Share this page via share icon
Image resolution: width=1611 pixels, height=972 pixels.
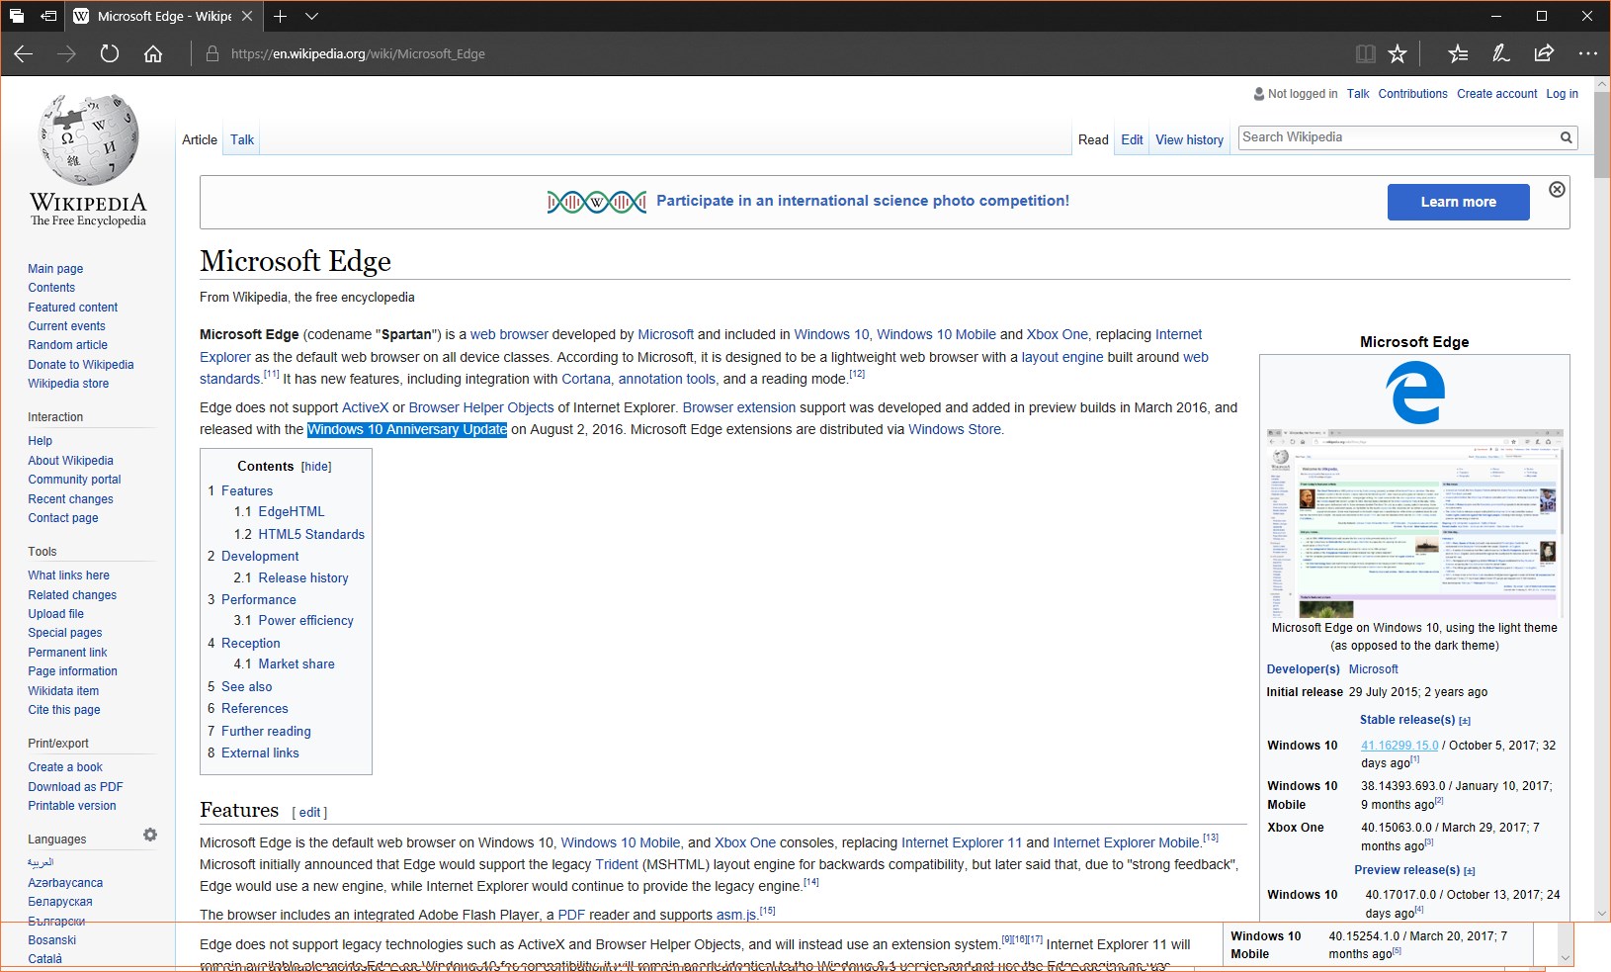[1544, 53]
